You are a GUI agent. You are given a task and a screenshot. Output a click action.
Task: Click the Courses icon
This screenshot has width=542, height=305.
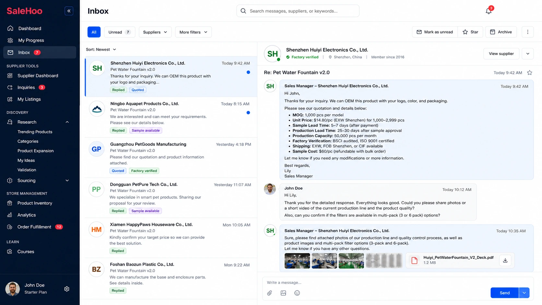(10, 252)
